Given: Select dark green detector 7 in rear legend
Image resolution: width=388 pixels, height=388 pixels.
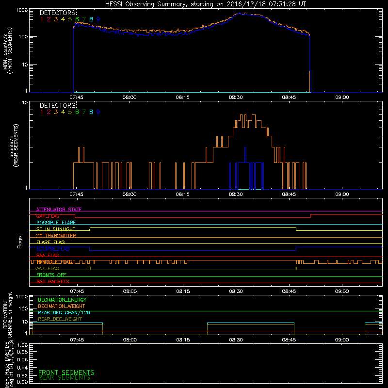Looking at the screenshot, I should tap(84, 112).
